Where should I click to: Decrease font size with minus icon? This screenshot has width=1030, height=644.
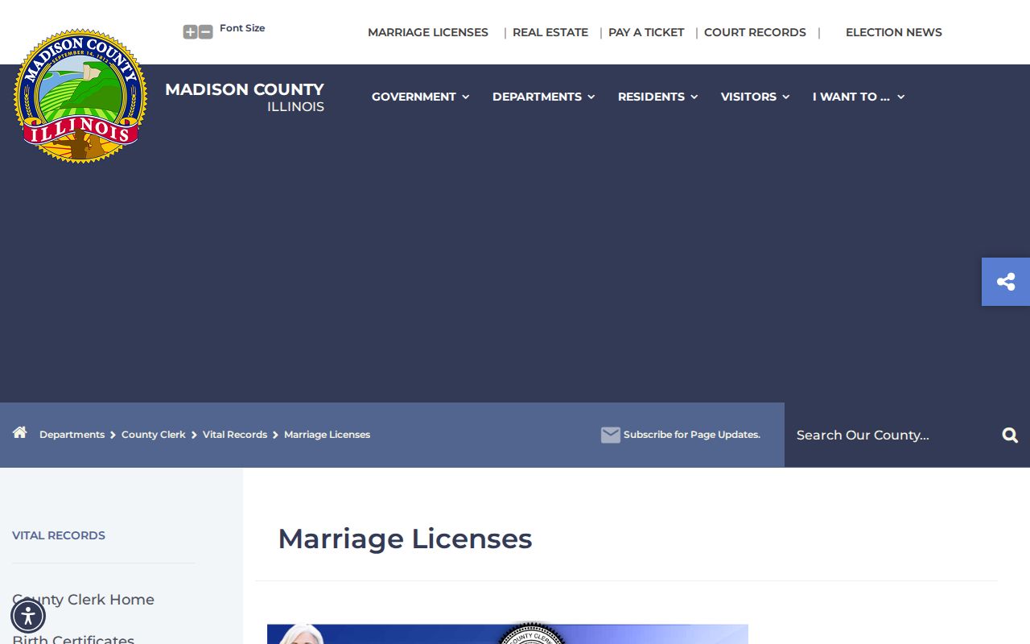(206, 32)
